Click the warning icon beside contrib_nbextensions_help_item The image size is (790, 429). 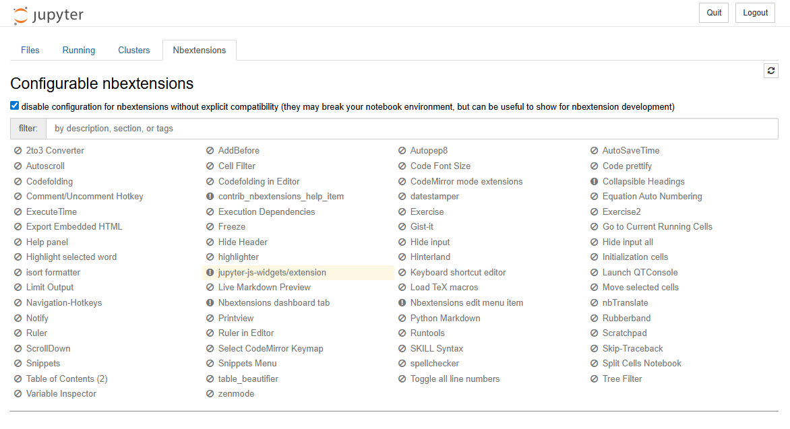tap(210, 197)
